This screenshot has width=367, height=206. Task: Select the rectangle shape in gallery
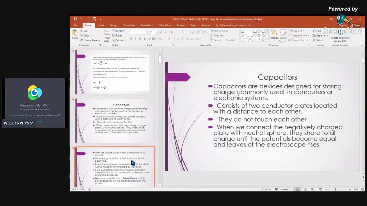255,31
